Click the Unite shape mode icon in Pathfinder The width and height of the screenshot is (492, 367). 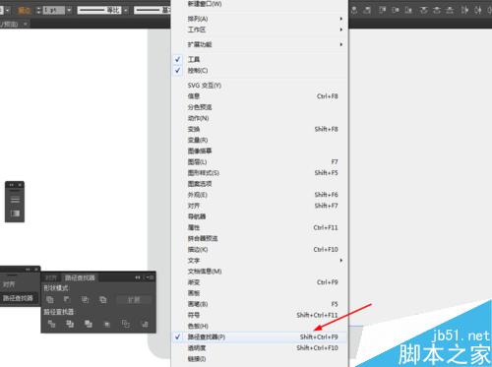click(x=50, y=299)
